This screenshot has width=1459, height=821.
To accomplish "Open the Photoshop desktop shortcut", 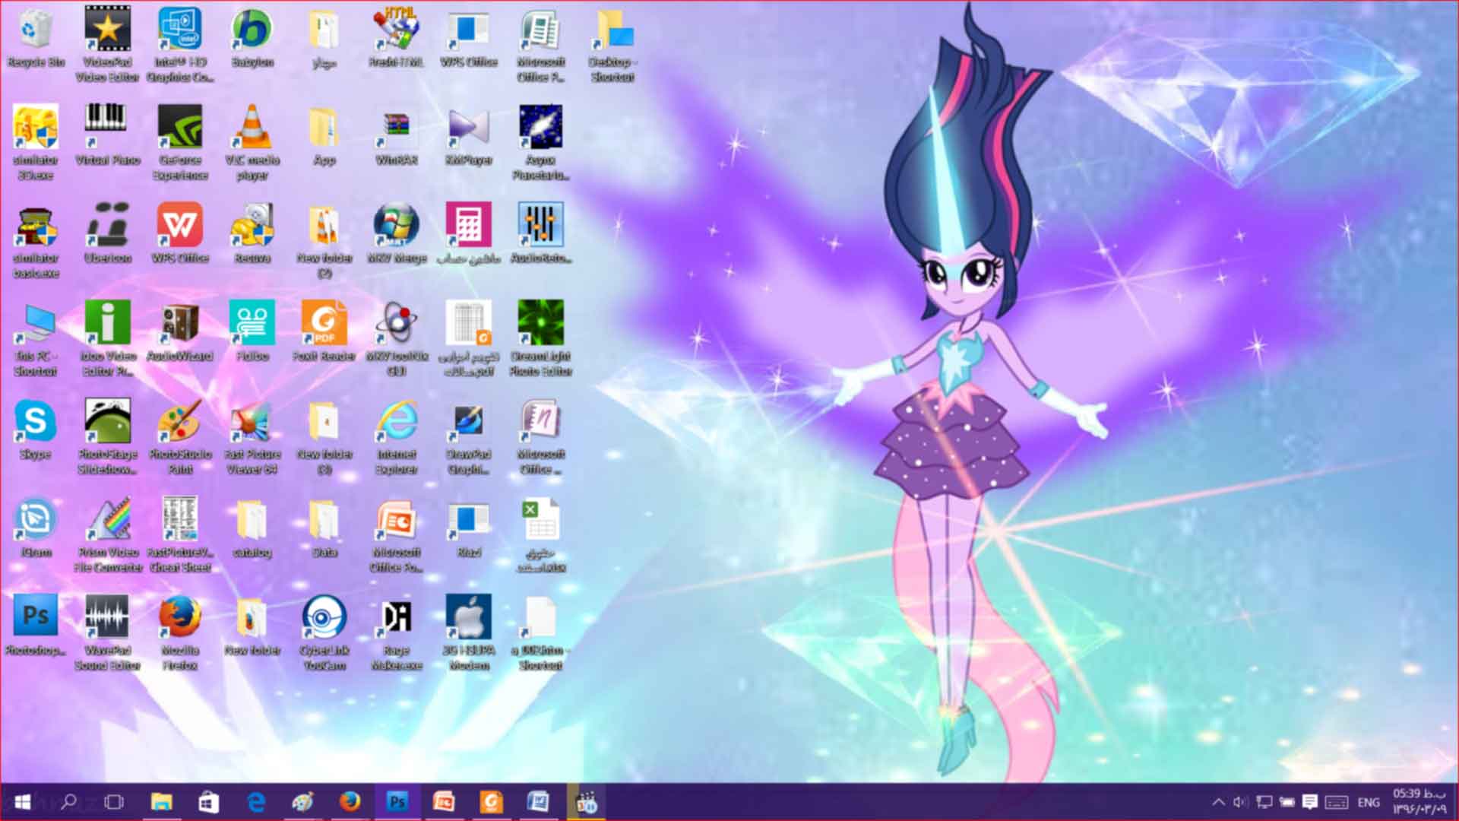I will tap(35, 626).
